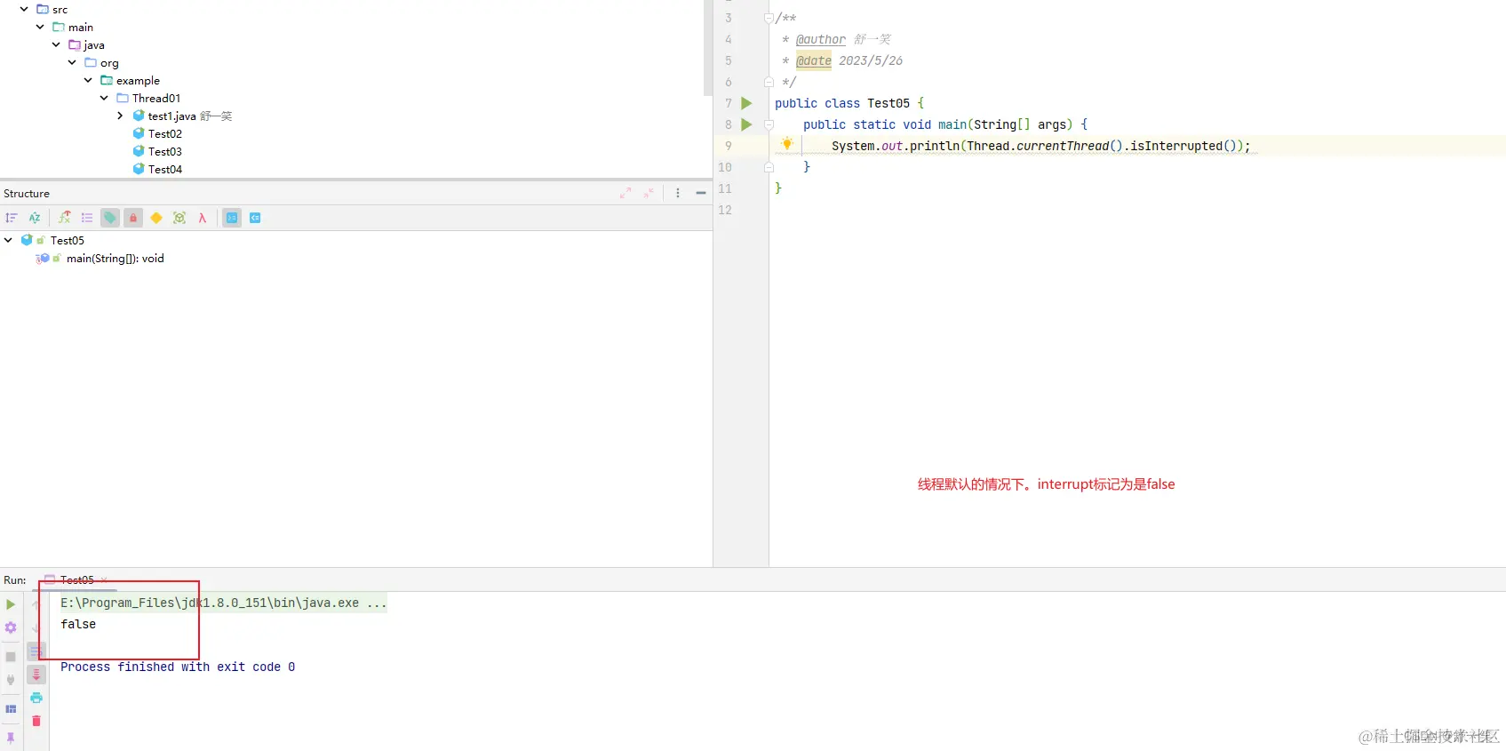
Task: Open Structure panel options menu
Action: click(x=678, y=193)
